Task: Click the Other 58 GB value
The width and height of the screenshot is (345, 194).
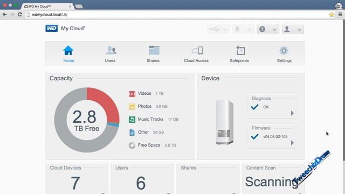Action: 158,133
